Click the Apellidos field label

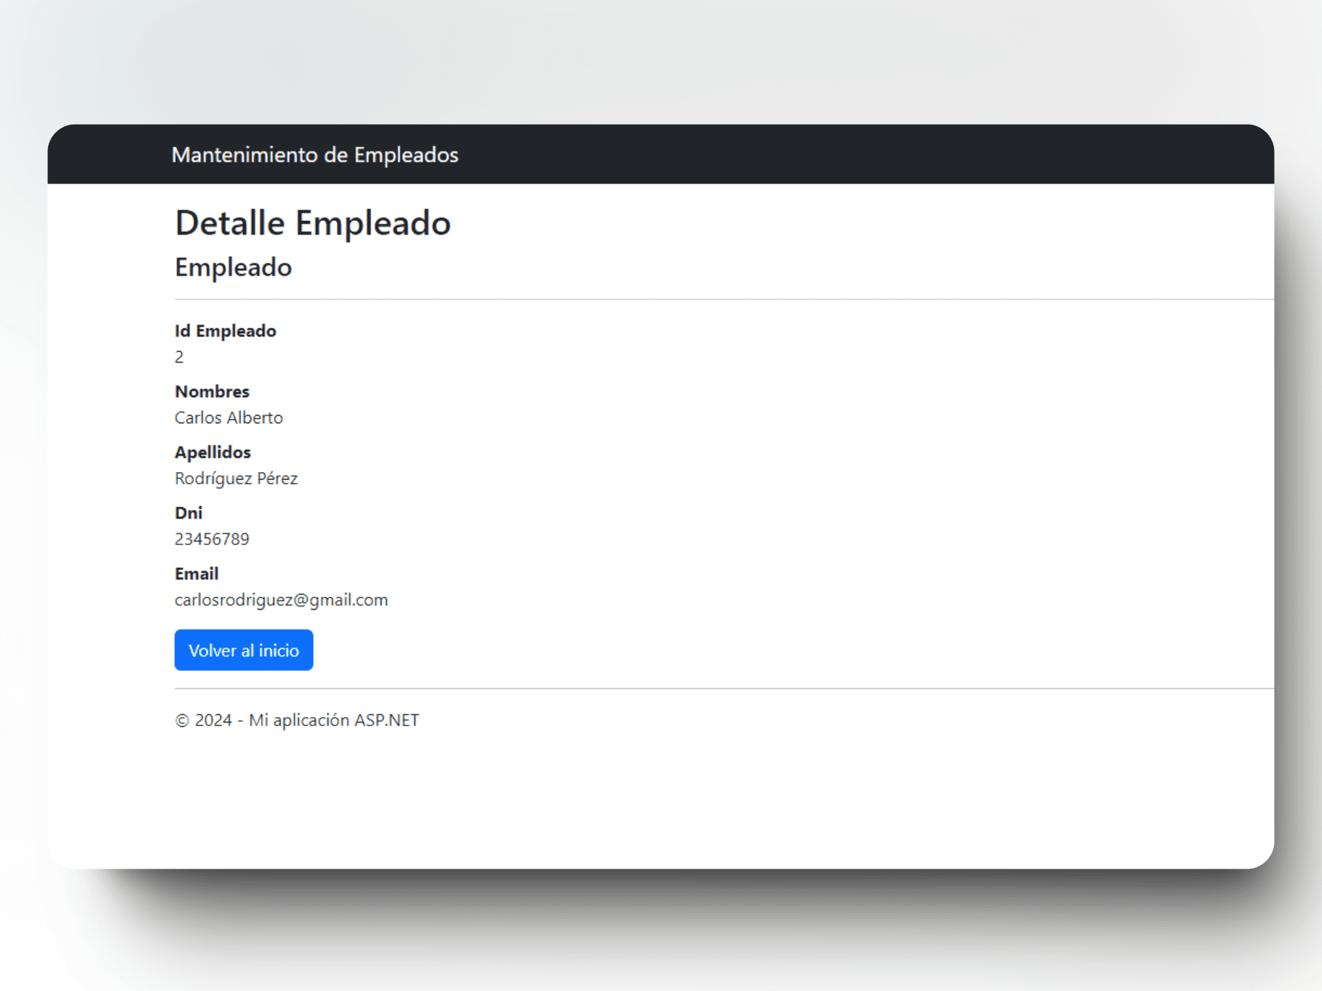tap(213, 452)
